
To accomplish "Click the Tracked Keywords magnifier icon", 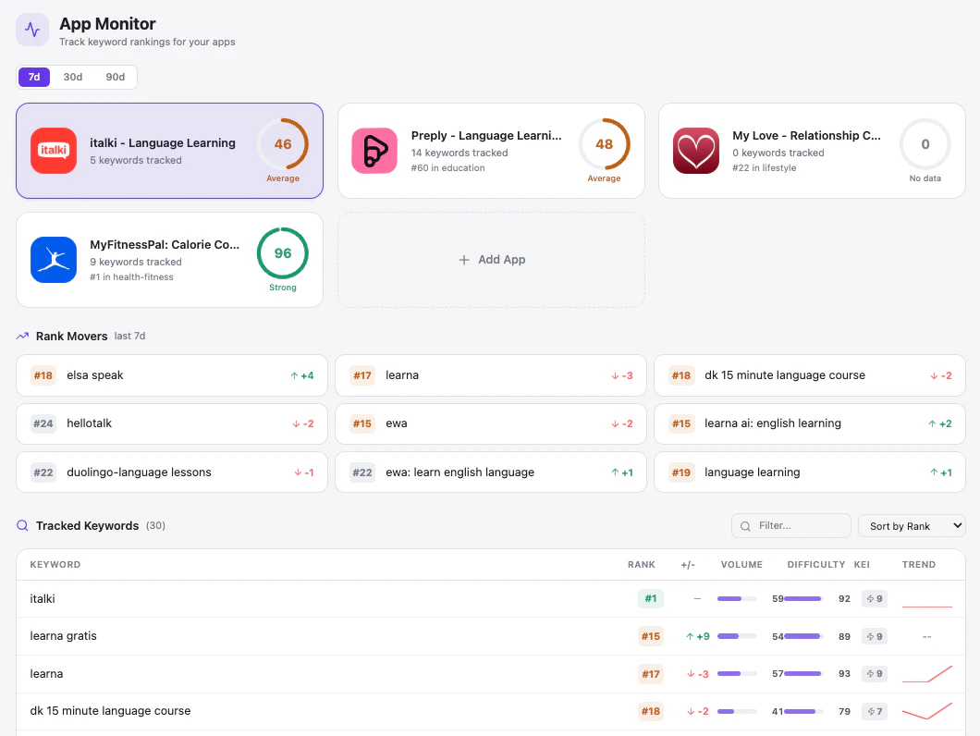I will [22, 525].
